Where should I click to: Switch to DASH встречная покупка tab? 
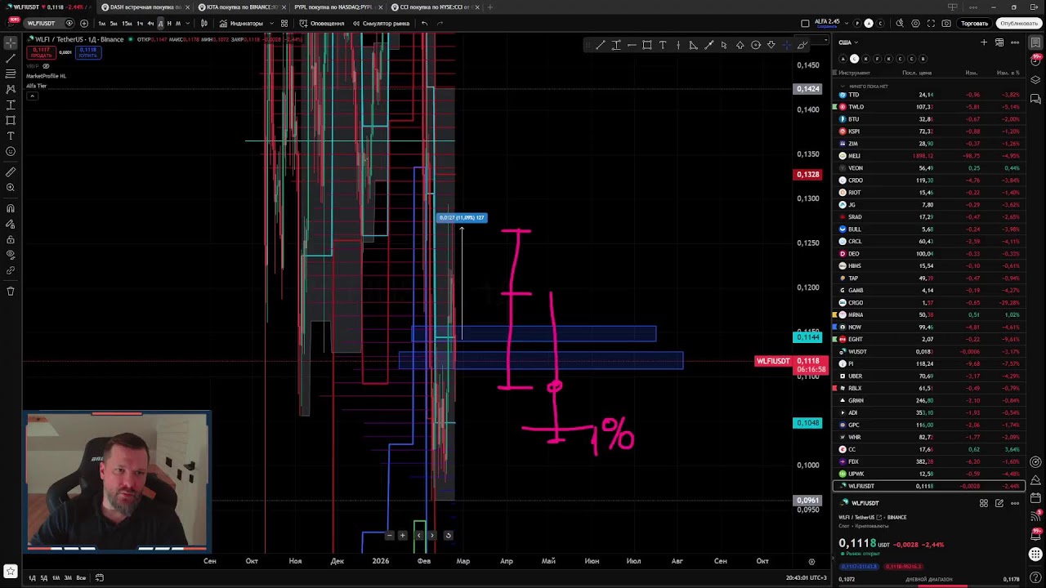pyautogui.click(x=145, y=7)
